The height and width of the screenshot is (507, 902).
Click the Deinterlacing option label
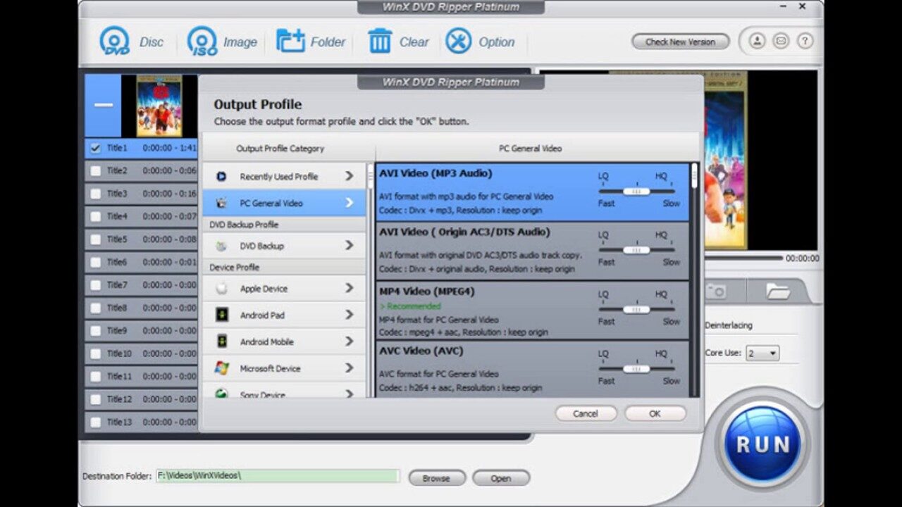(x=729, y=325)
